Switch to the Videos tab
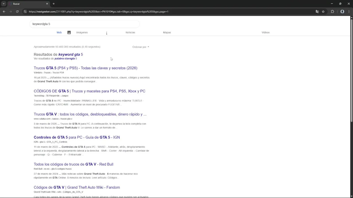This screenshot has width=353, height=198. [266, 32]
